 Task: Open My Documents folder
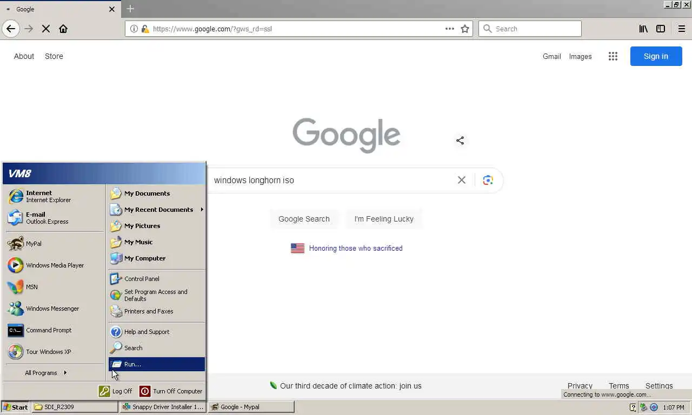pyautogui.click(x=157, y=193)
